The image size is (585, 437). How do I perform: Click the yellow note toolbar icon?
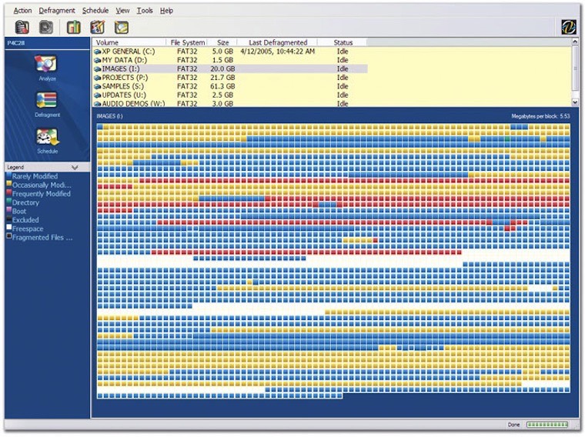pos(122,27)
